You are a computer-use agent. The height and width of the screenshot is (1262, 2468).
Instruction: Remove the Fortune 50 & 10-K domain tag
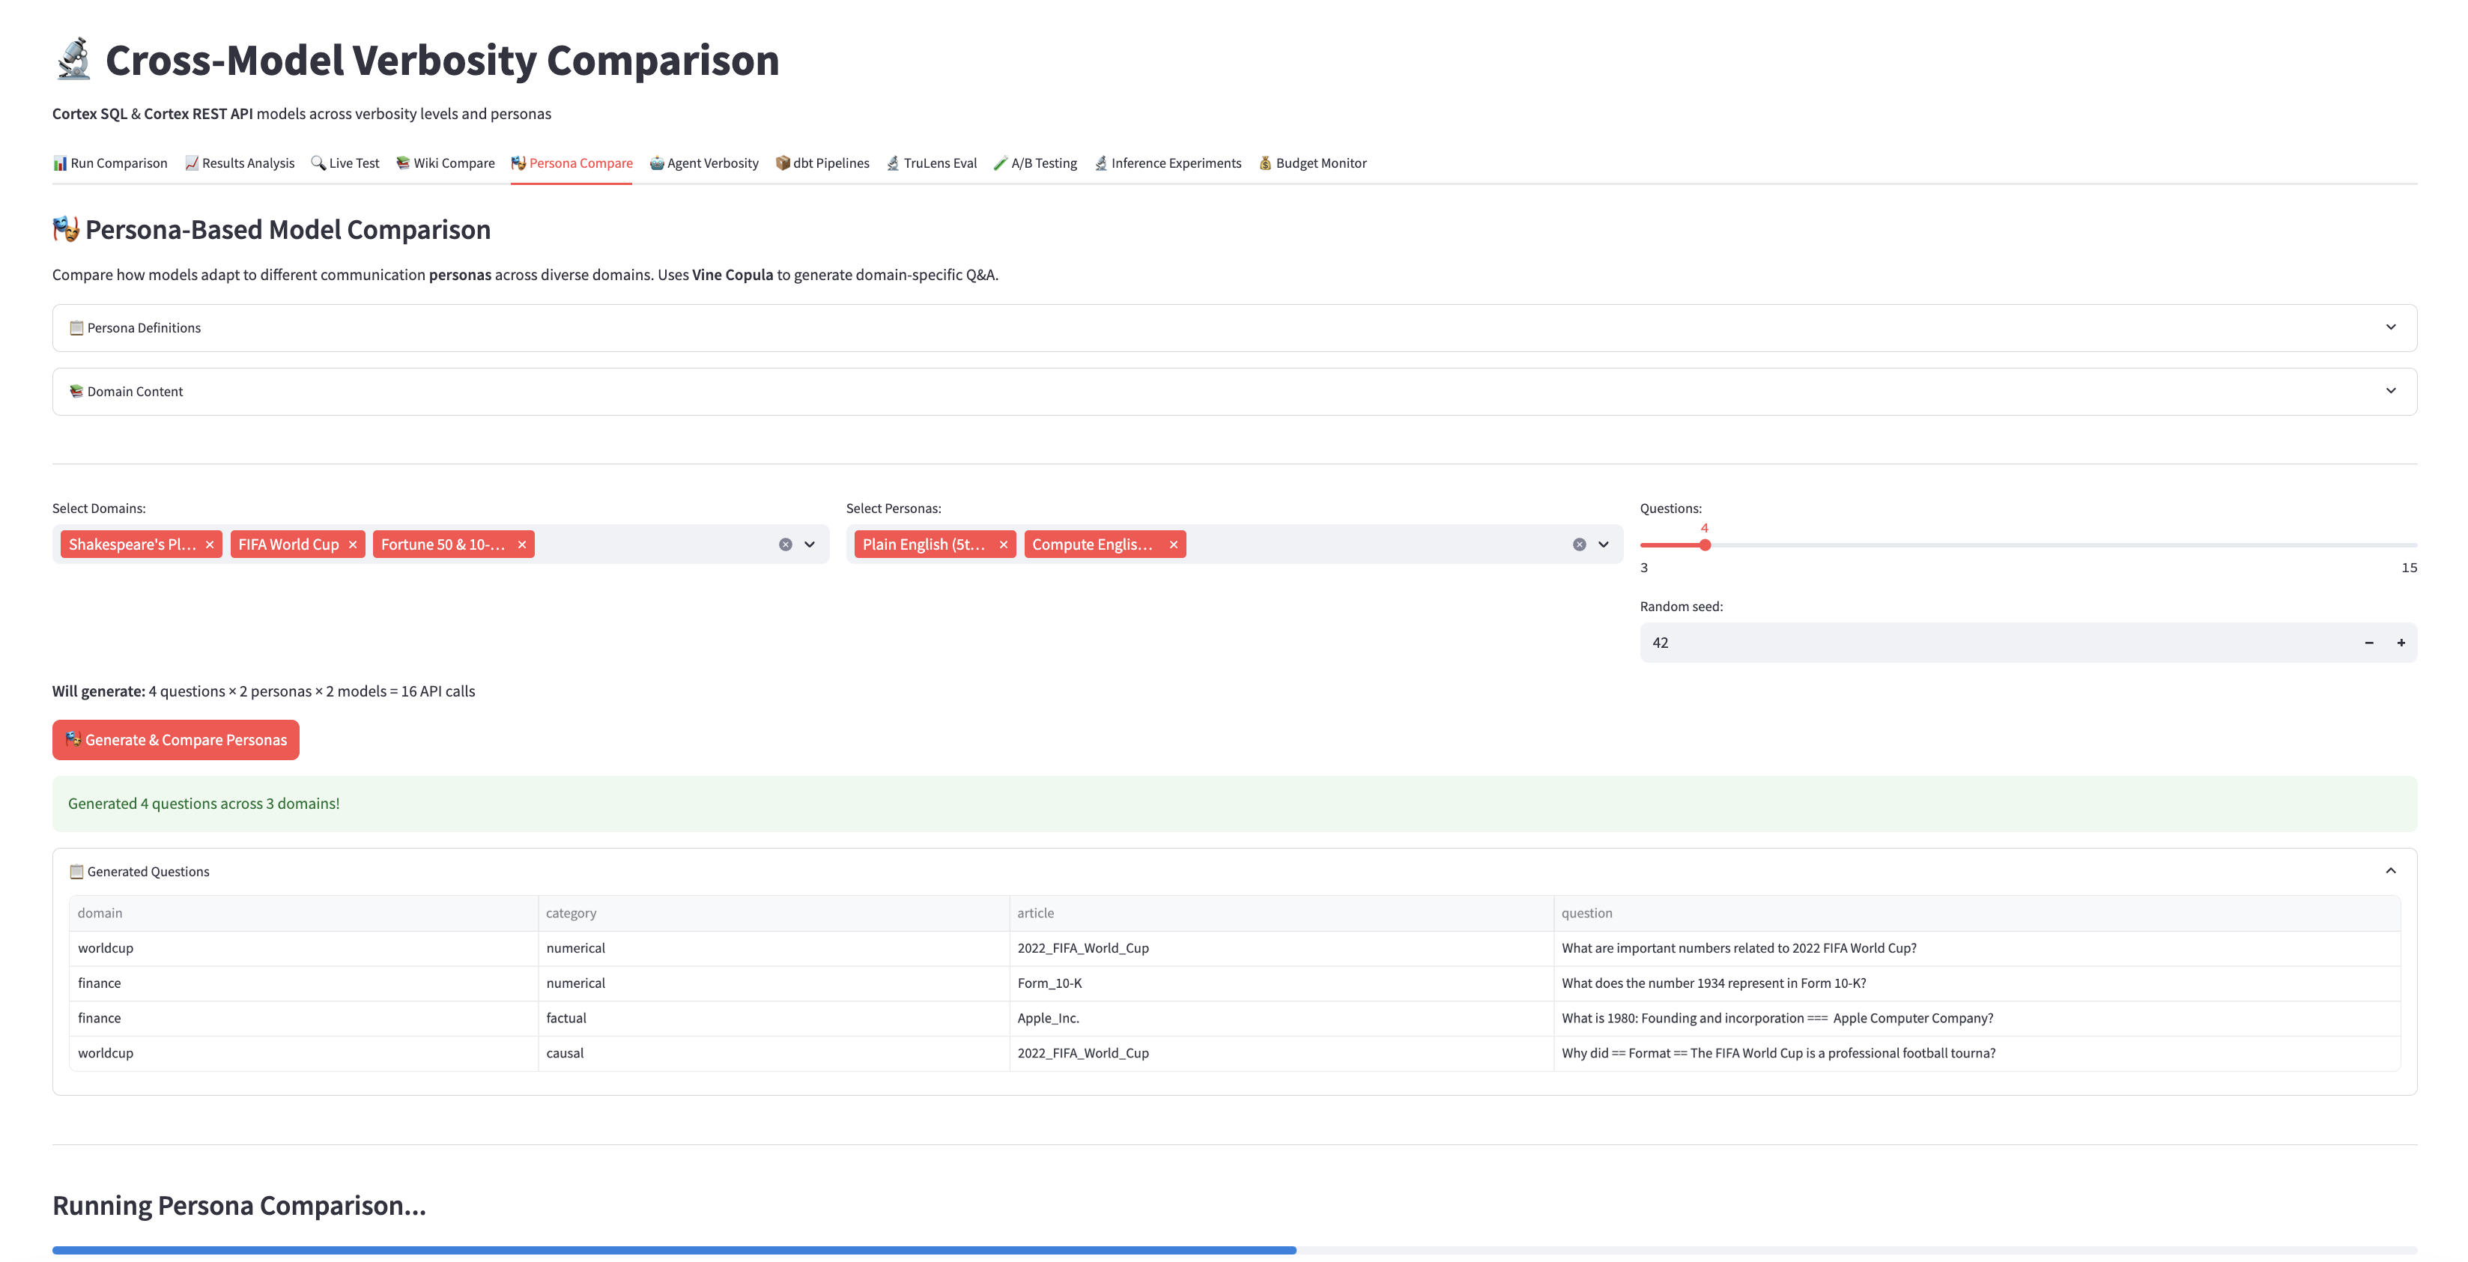[x=522, y=544]
